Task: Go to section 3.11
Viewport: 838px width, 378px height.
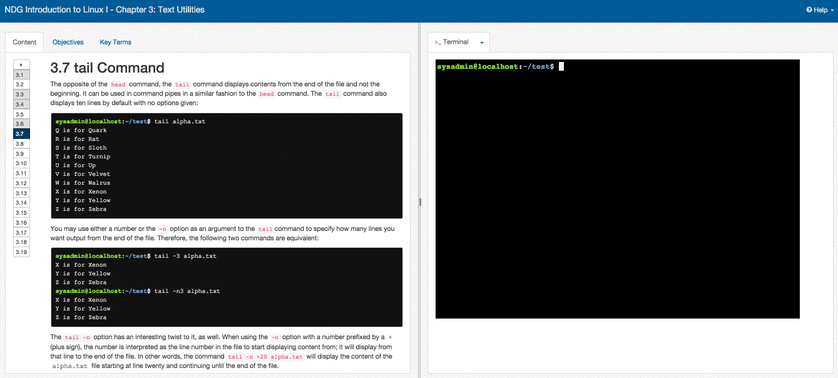Action: click(21, 173)
